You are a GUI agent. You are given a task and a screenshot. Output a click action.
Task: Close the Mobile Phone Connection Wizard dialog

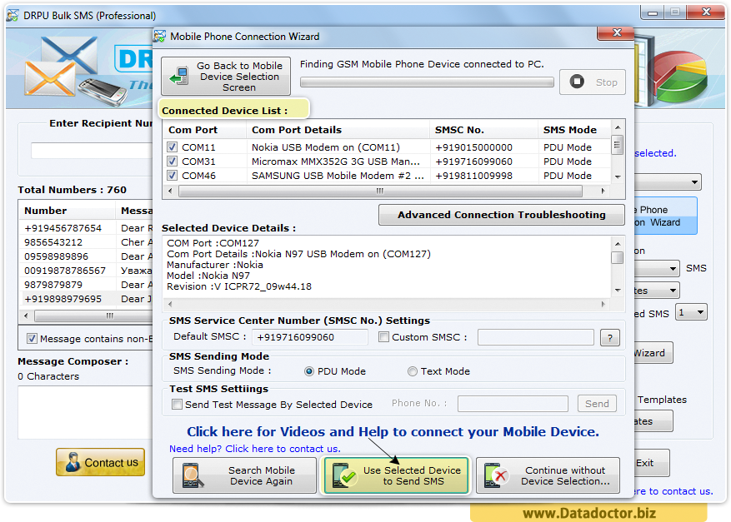616,32
